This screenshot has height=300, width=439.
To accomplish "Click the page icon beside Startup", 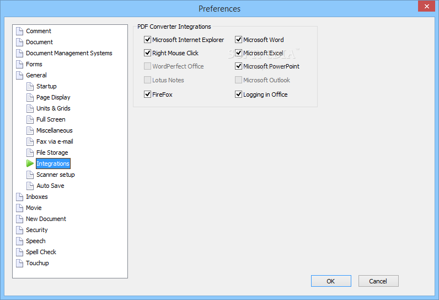I will [30, 86].
